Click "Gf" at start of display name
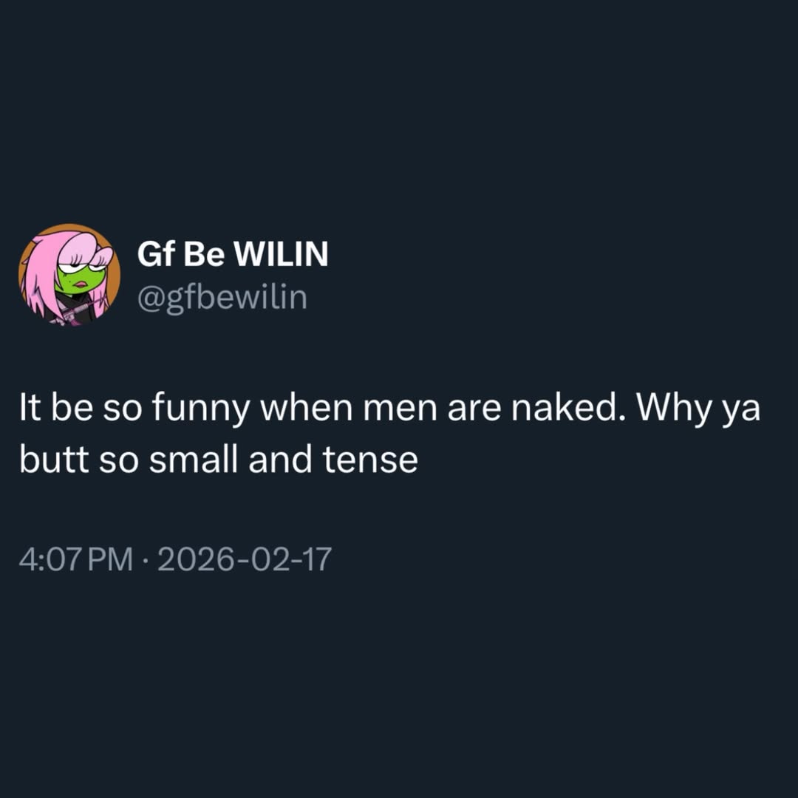Image resolution: width=798 pixels, height=798 pixels. (x=155, y=253)
